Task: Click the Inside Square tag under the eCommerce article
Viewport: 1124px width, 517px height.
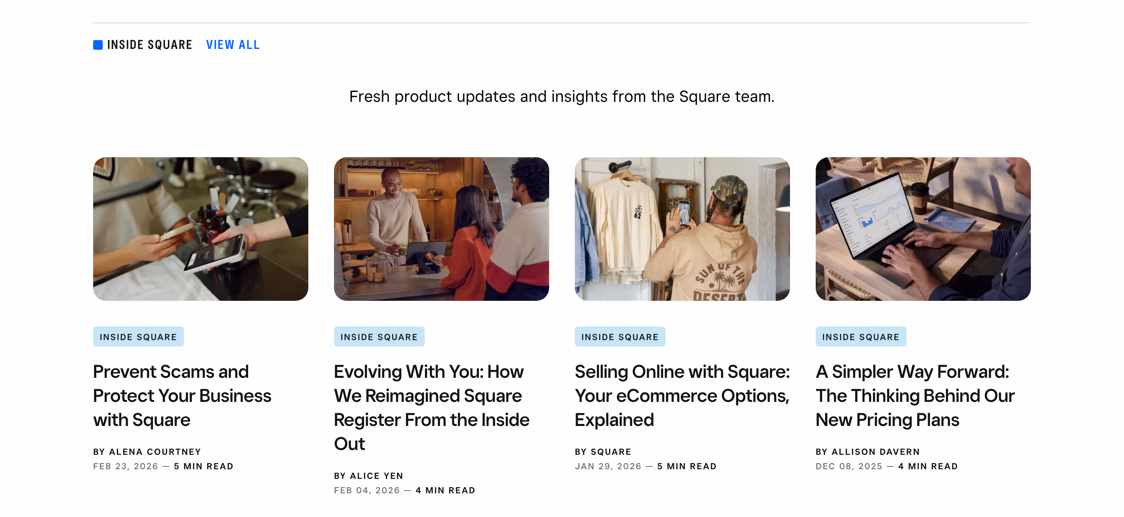Action: click(620, 337)
